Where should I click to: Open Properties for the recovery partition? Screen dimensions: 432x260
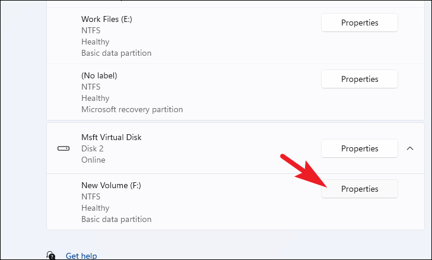359,79
